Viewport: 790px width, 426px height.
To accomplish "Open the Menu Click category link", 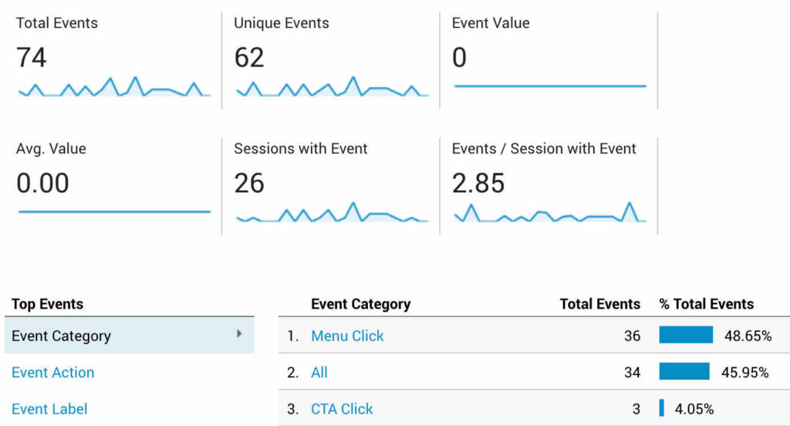I will tap(347, 336).
